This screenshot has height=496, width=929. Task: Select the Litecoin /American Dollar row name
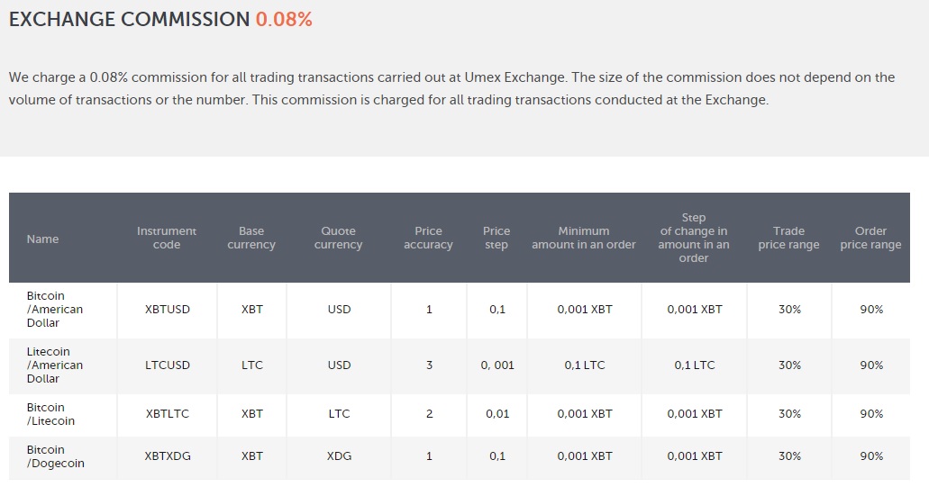(55, 365)
